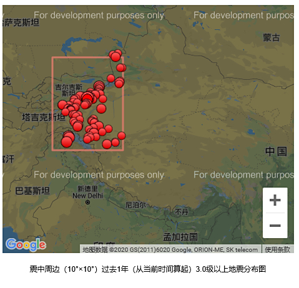Zoom out with the minus button
The height and width of the screenshot is (288, 299).
coord(275,226)
